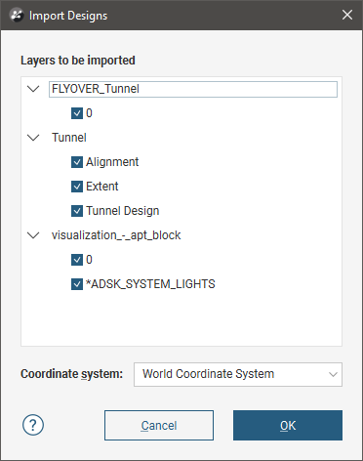Confirm import with the OK button
The width and height of the screenshot is (363, 461).
pos(288,425)
